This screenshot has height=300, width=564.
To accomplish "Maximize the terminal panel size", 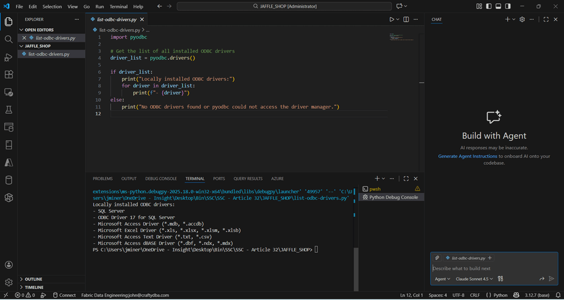I will coord(406,179).
